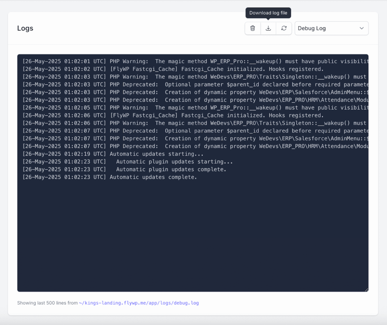
Task: Click the 'Automatic updates starting...' log line
Action: (x=113, y=154)
